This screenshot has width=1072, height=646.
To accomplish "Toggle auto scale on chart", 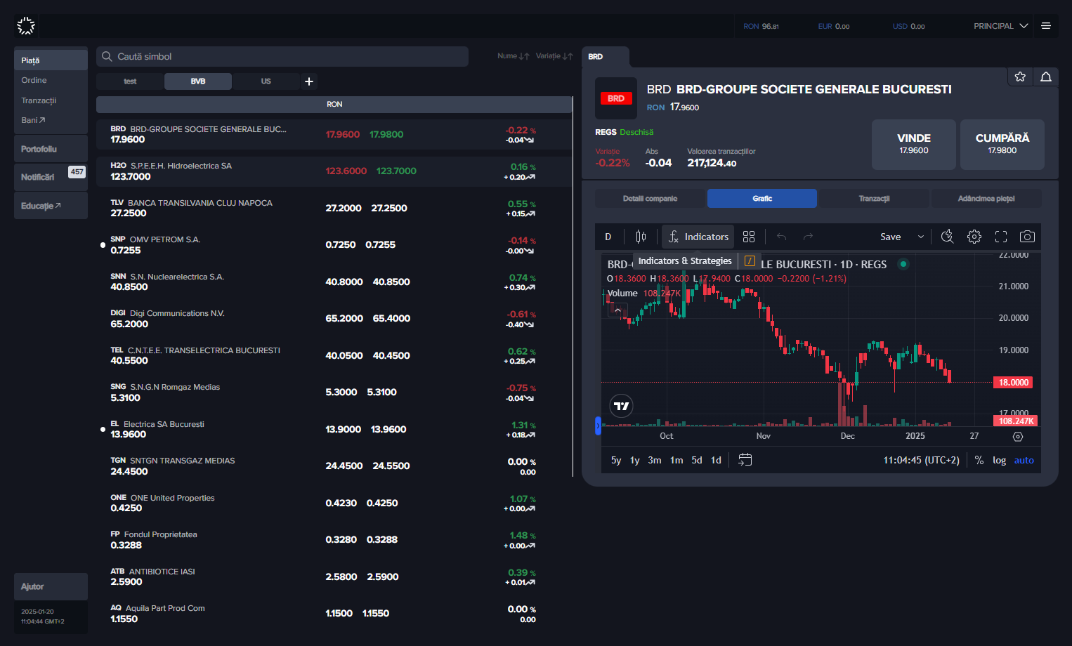I will tap(1024, 461).
